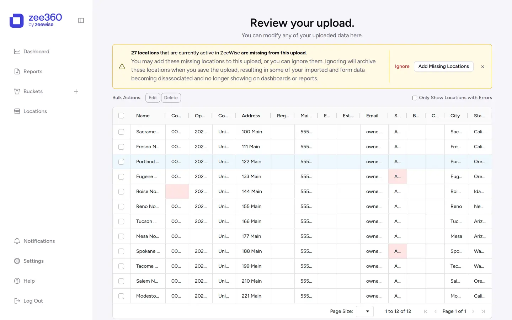Click the empty red cell in Boise row
This screenshot has width=512, height=320.
177,192
